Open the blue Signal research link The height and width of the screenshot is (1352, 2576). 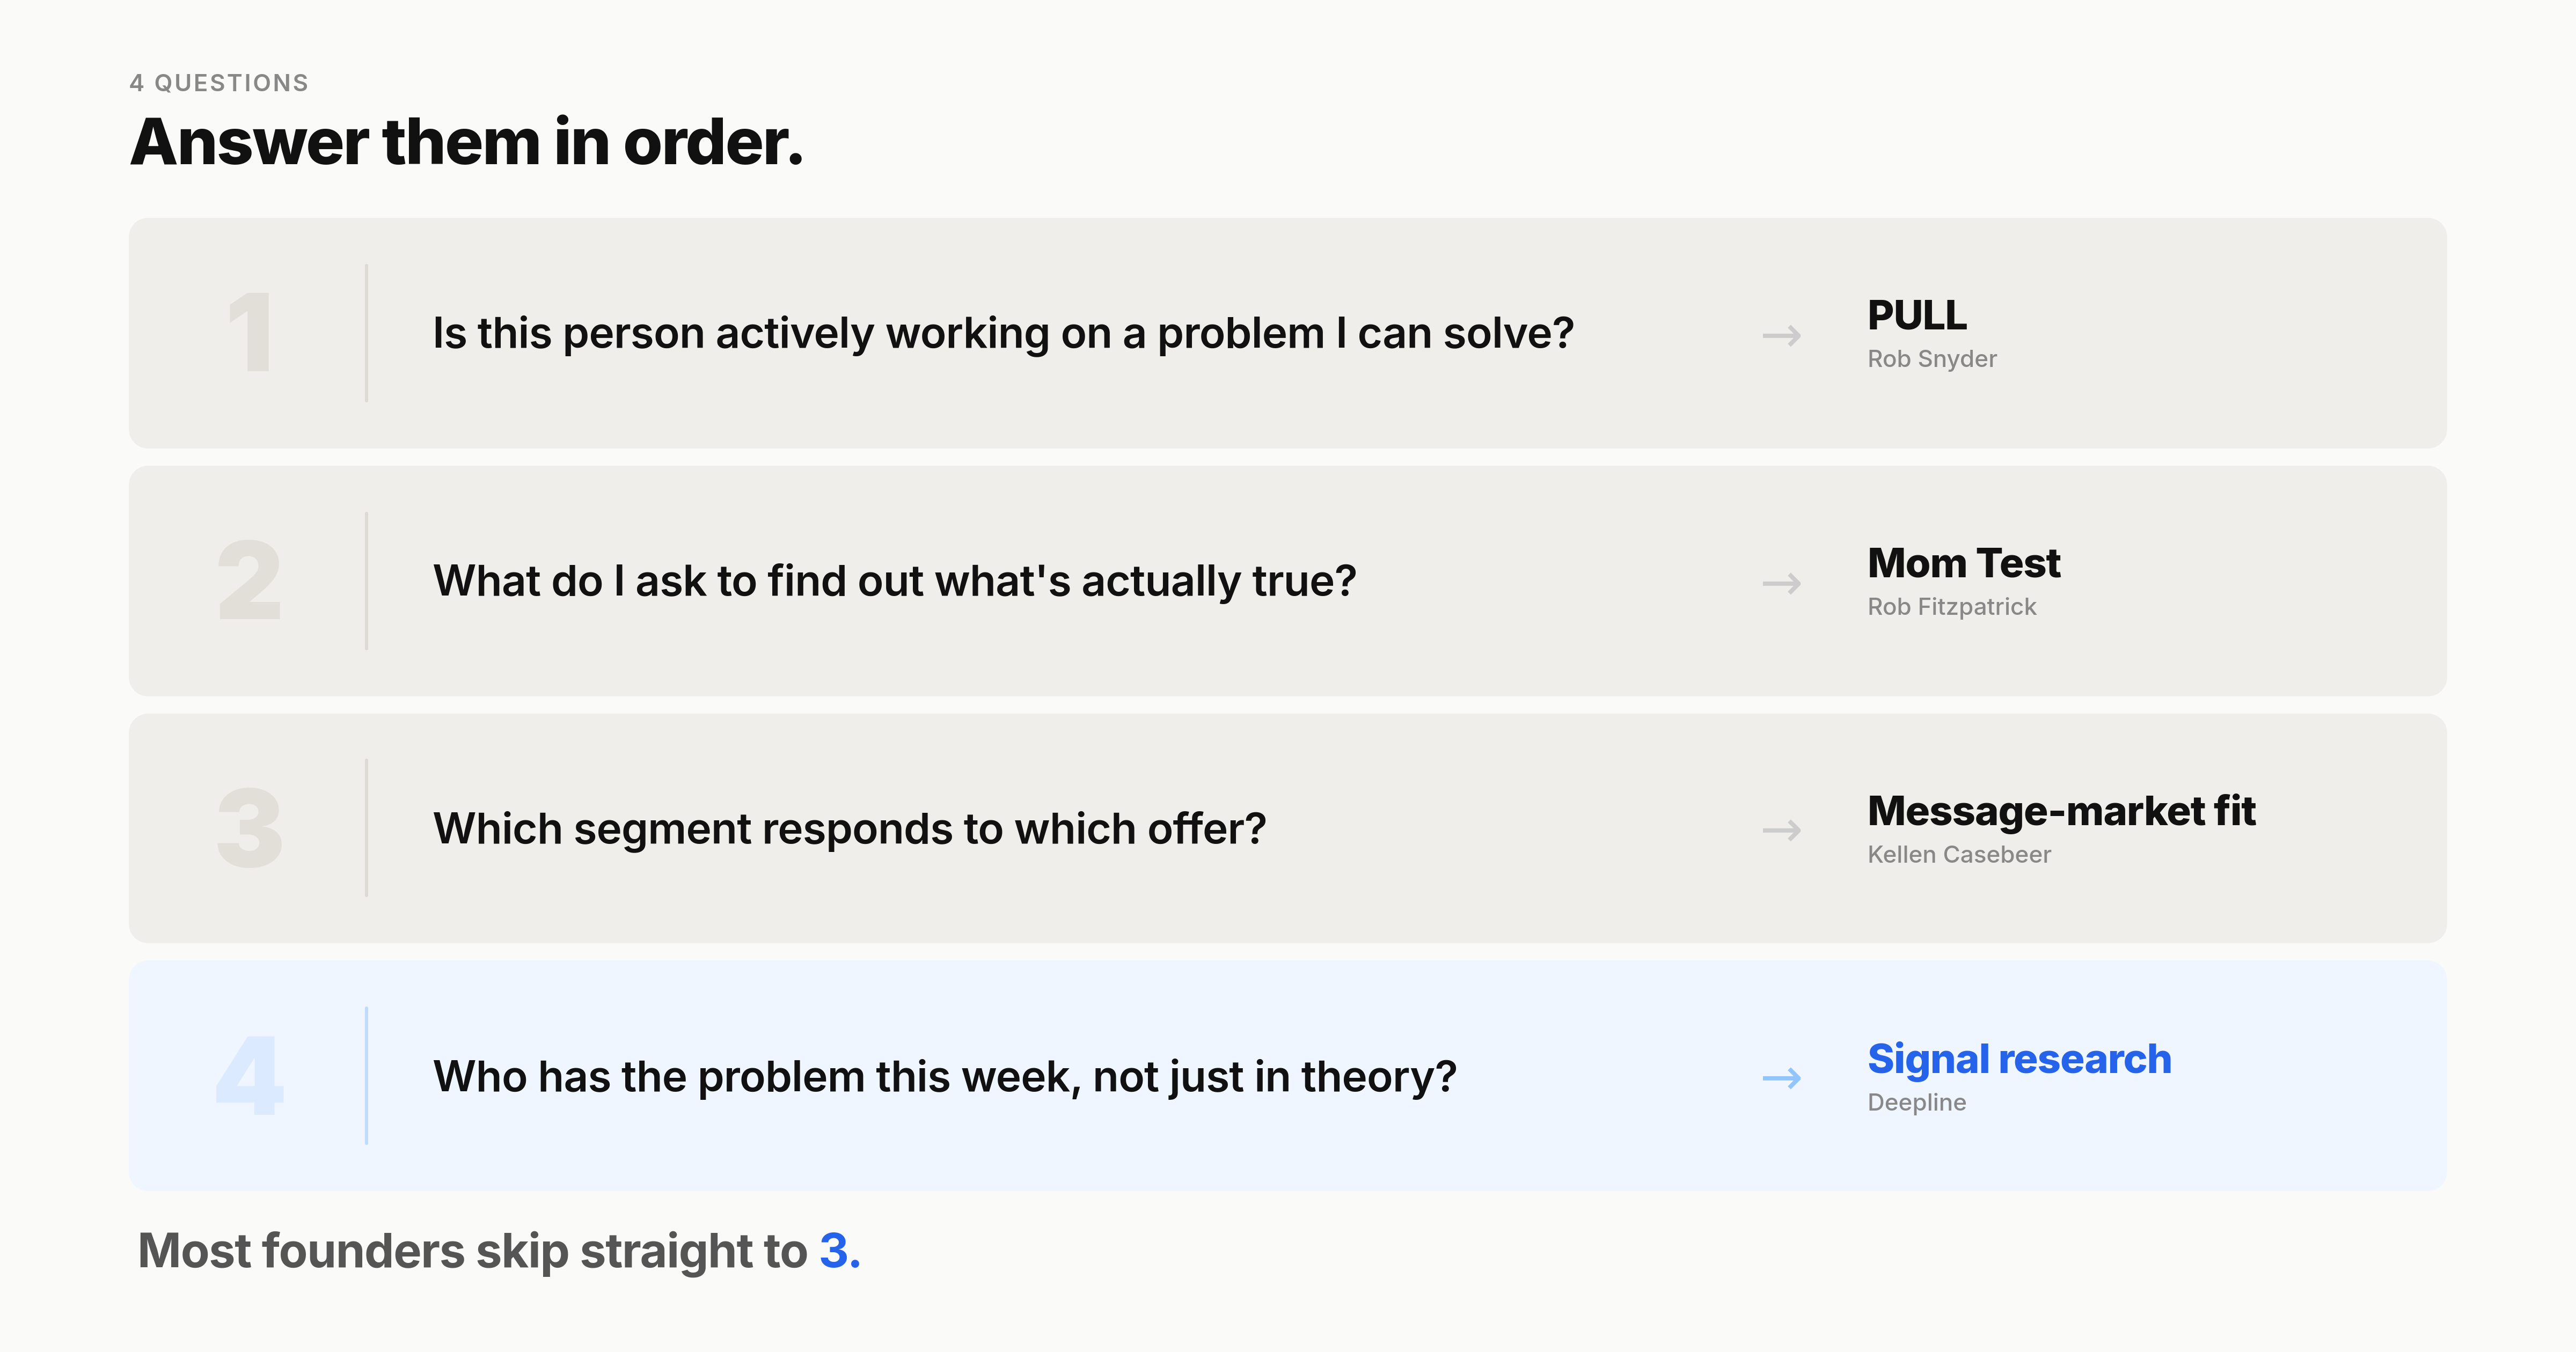pyautogui.click(x=2019, y=1059)
